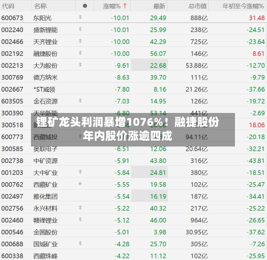
Task: Click the arrow marker icon in the 金石资源 row
Action: pos(80,101)
